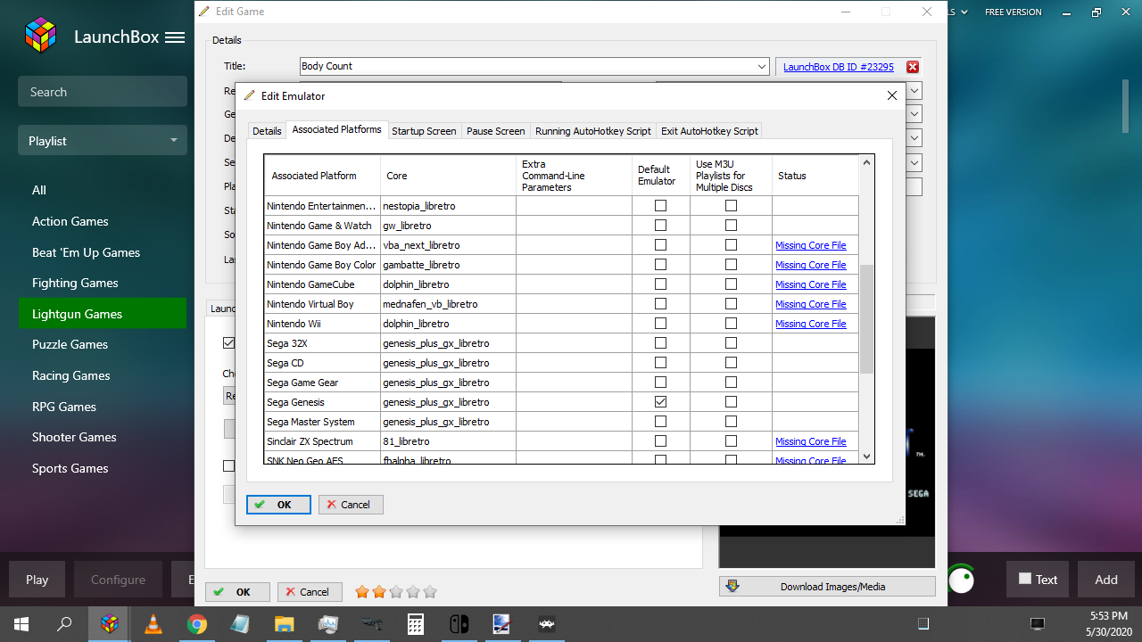Set rating to the third star
1142x642 pixels.
396,592
